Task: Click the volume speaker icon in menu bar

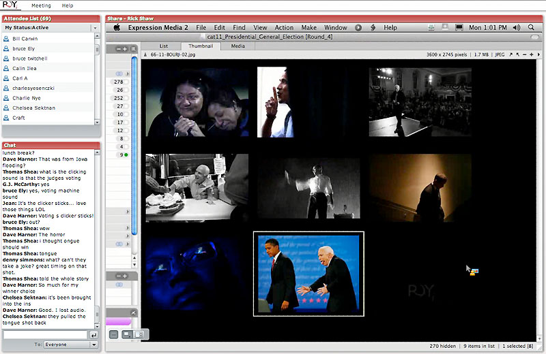Action: pyautogui.click(x=515, y=27)
